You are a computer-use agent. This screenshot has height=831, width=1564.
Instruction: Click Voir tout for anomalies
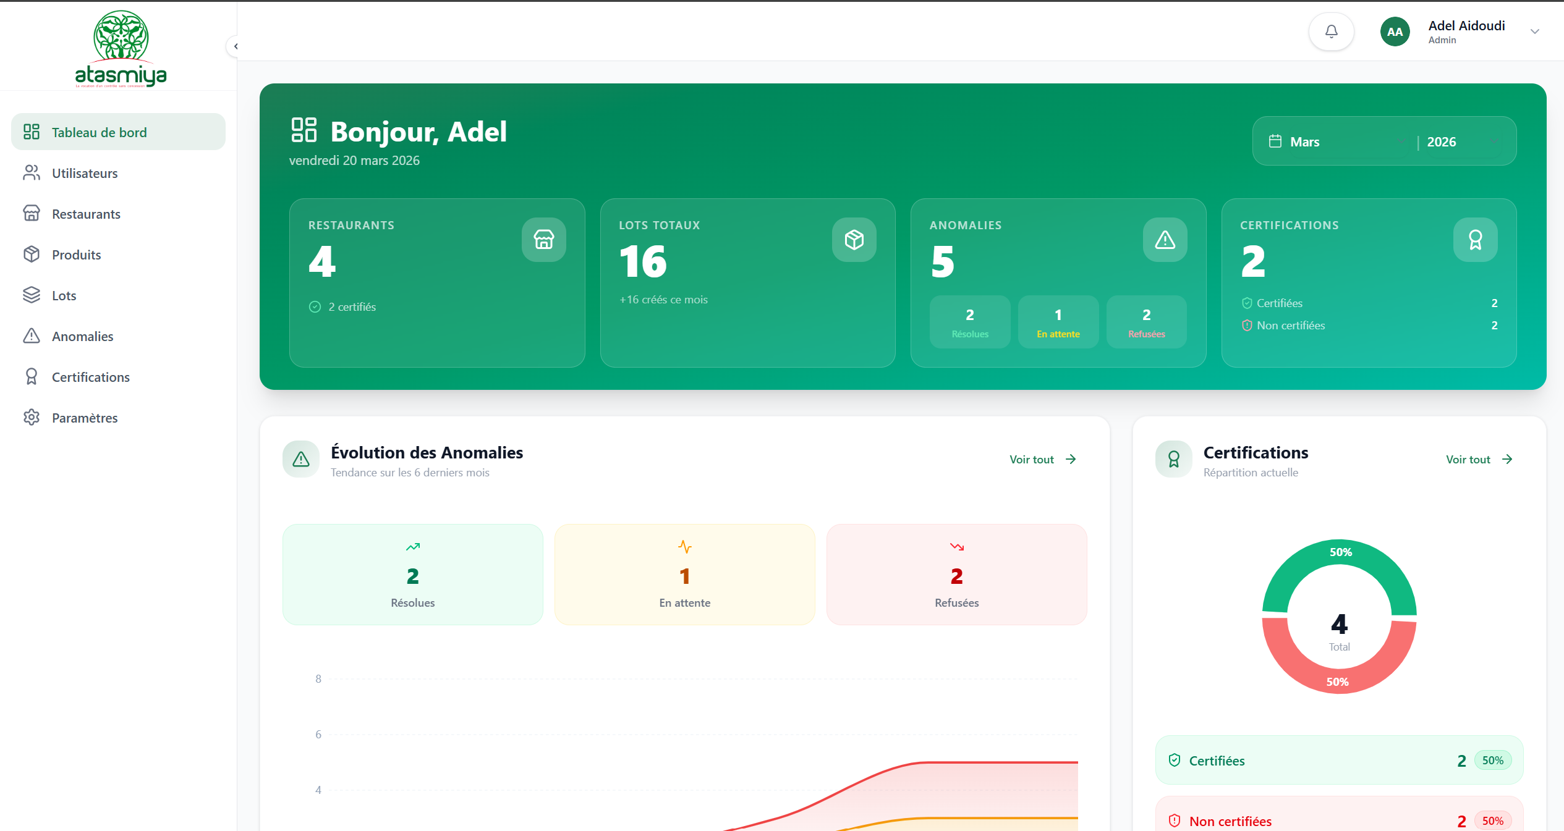click(x=1043, y=459)
